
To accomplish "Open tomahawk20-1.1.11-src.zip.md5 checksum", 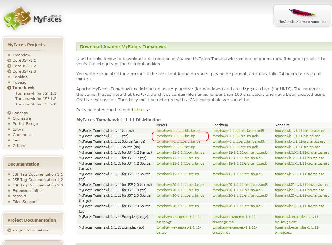I will pyautogui.click(x=237, y=206).
